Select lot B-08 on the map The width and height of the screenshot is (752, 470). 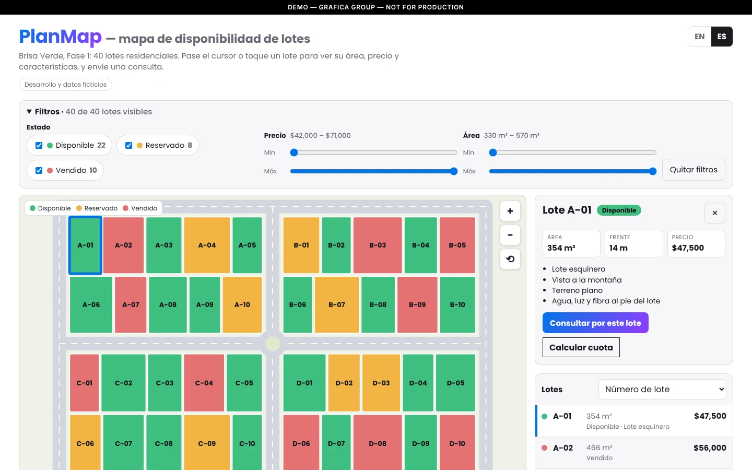[378, 305]
